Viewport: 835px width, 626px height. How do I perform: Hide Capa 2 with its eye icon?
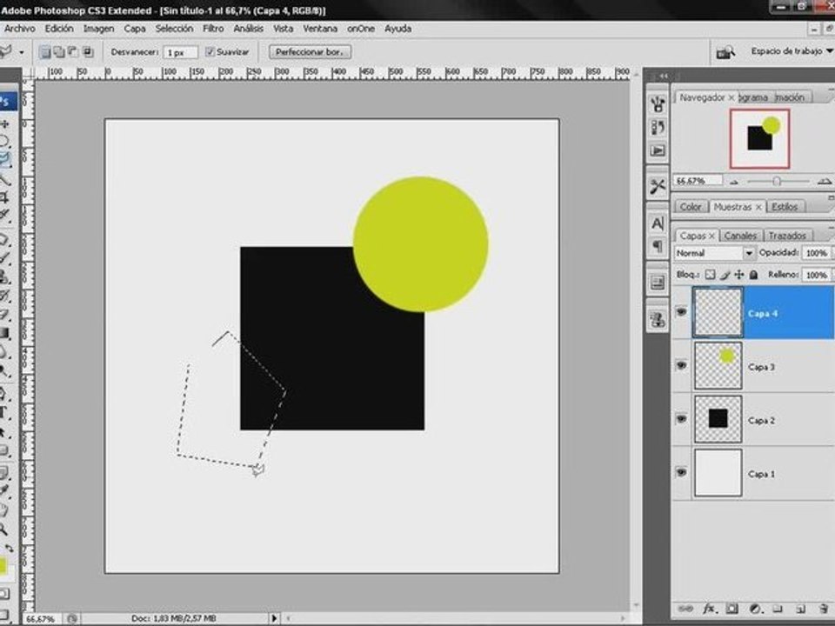(x=681, y=419)
